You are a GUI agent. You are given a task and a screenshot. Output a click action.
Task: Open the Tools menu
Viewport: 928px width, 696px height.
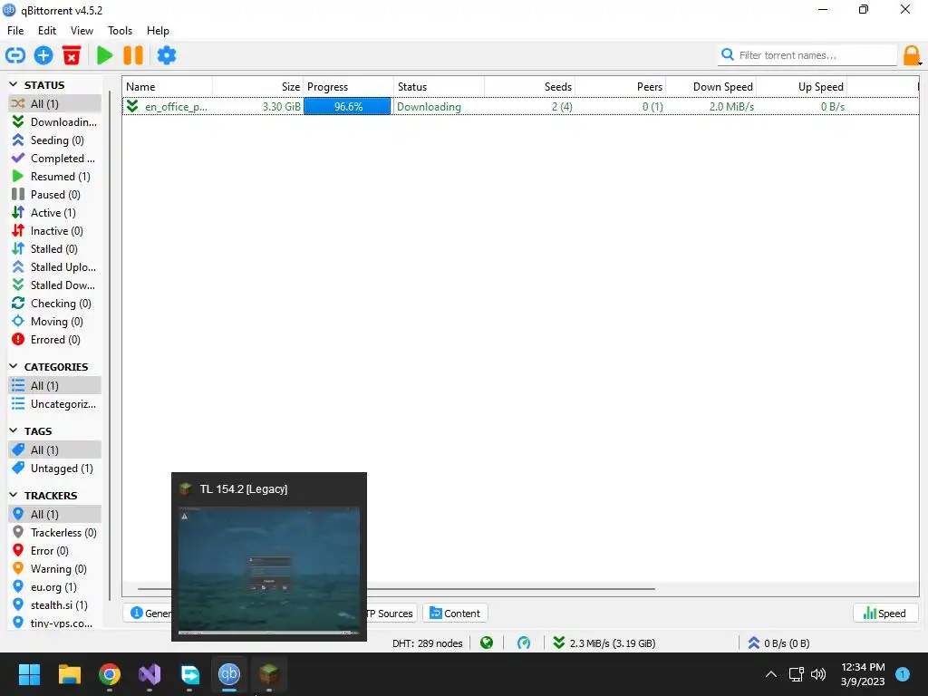[120, 31]
